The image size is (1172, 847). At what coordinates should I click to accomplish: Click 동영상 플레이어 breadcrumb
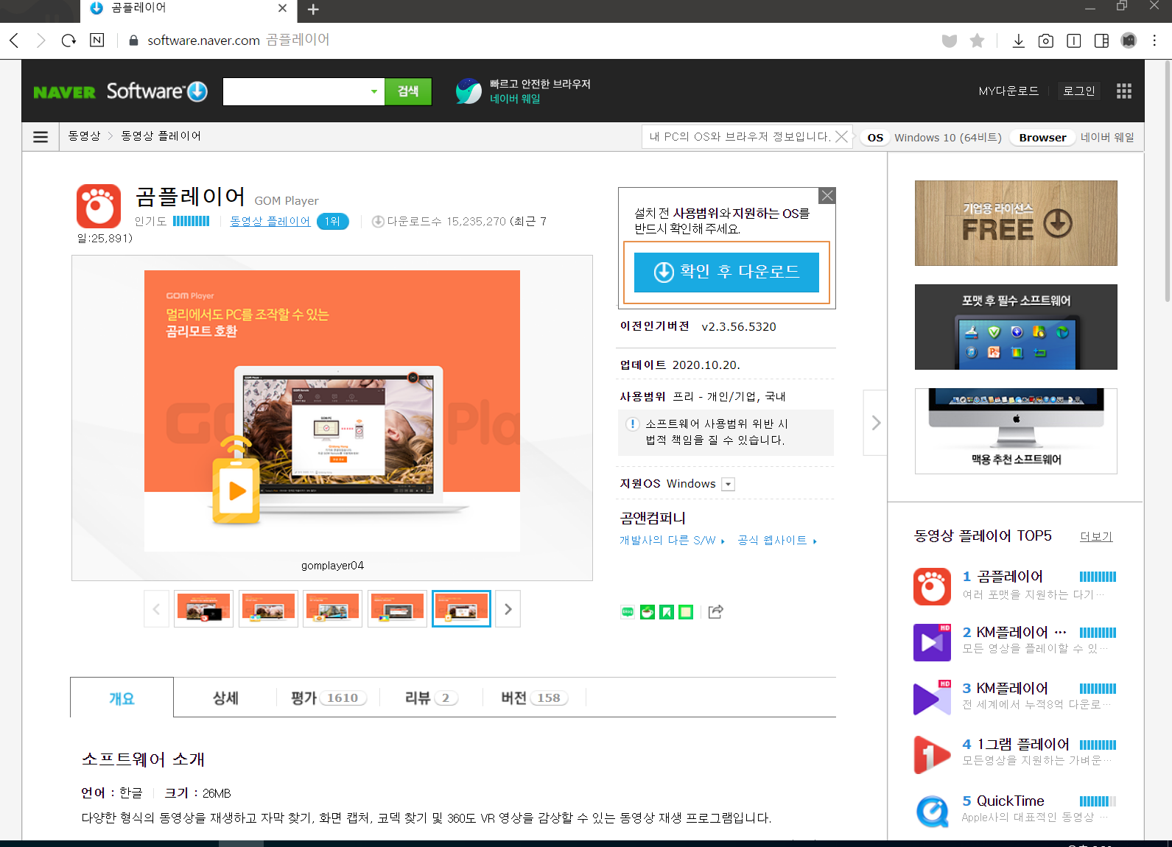pos(161,136)
